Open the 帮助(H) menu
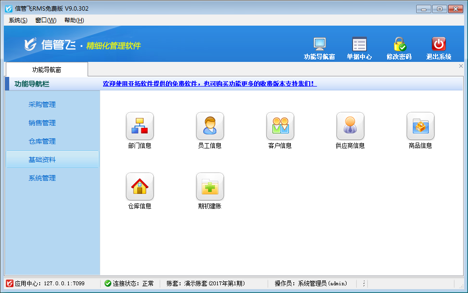The image size is (468, 293). point(74,20)
